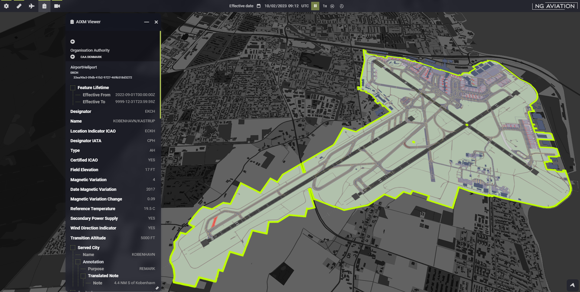
Task: Pause the time playback
Action: pyautogui.click(x=315, y=6)
